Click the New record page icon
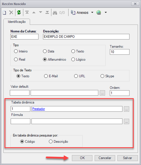 [4, 13]
